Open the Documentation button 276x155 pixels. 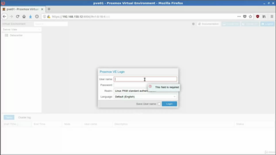click(x=208, y=24)
